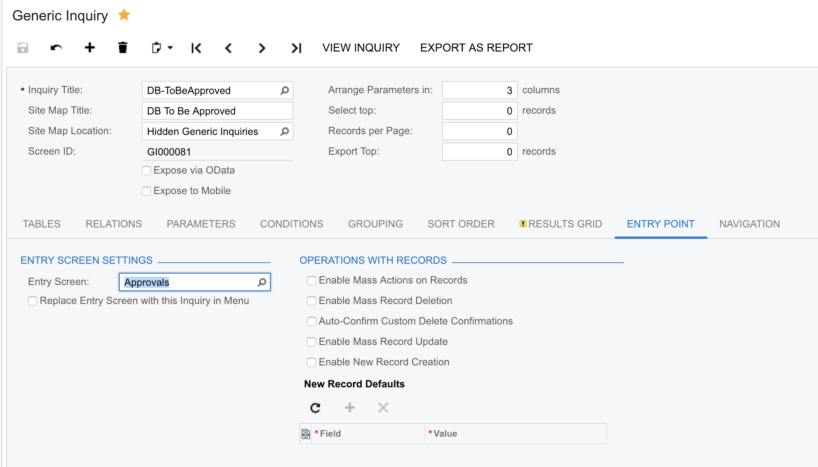Undo recent changes with the undo icon
This screenshot has height=467, width=818.
click(x=55, y=48)
